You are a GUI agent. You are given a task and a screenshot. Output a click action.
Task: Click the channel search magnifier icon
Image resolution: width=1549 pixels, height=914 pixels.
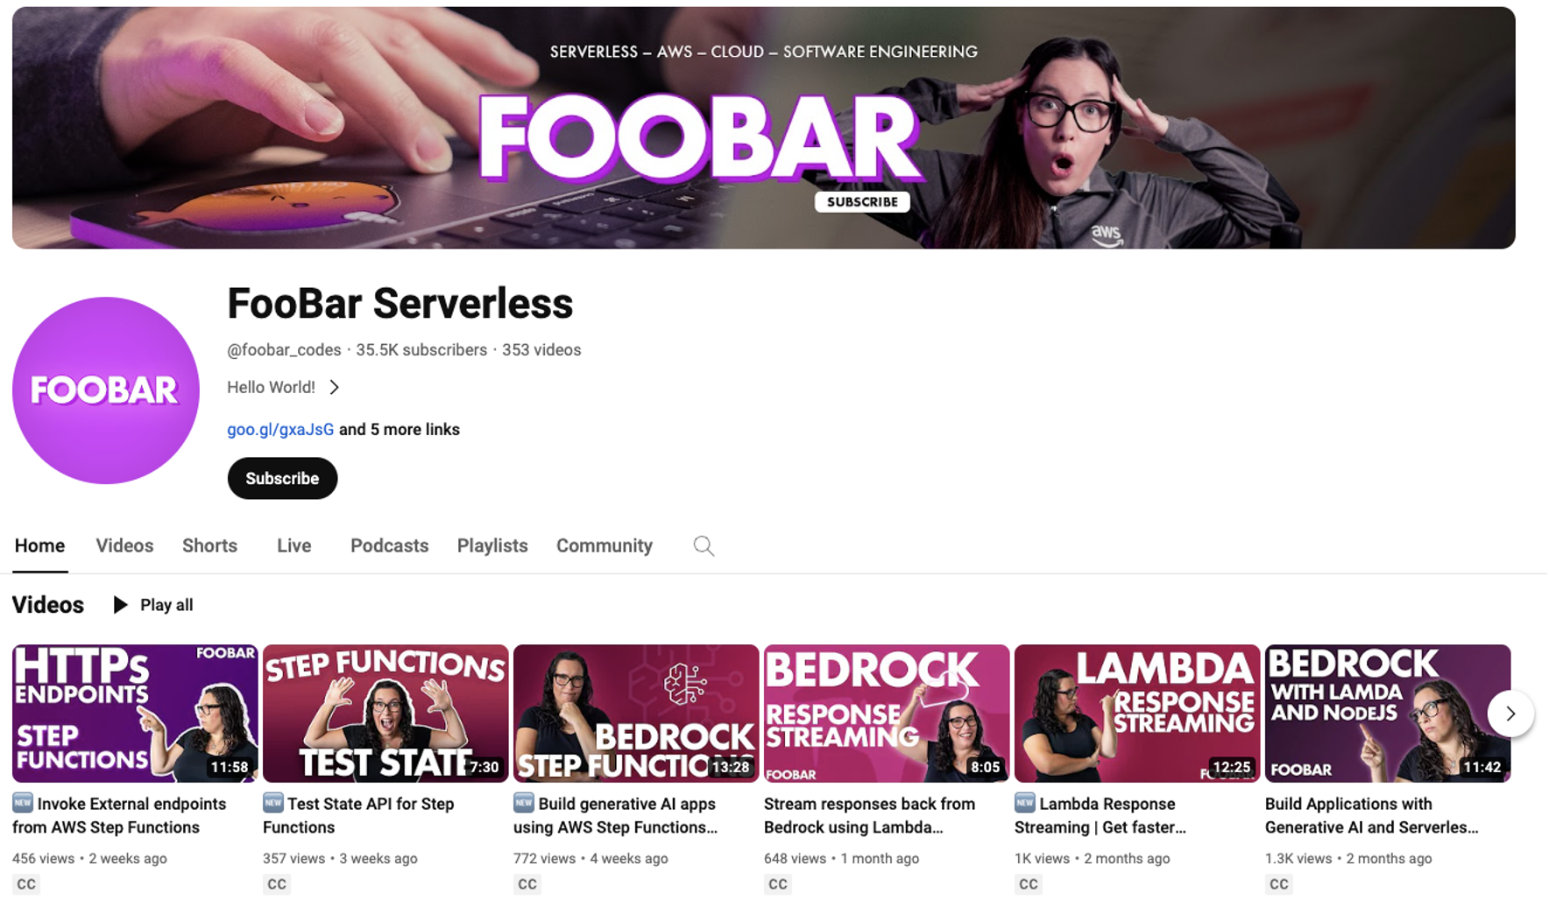pyautogui.click(x=704, y=546)
